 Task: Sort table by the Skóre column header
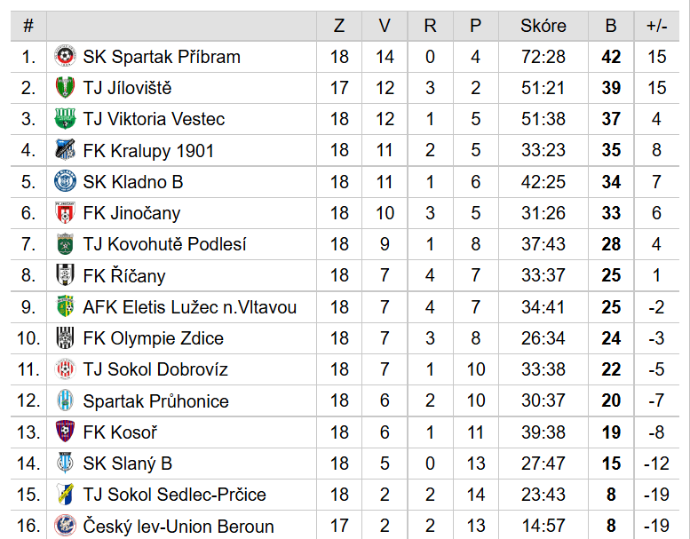tap(543, 26)
